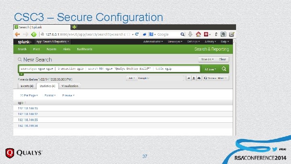This screenshot has height=164, width=291.
Task: Switch to the Events (4) tab
Action: click(x=27, y=86)
